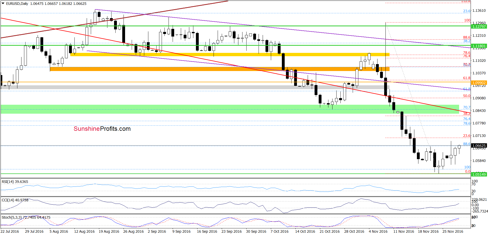488x235 pixels.
Task: Click the RSI(14) 39.6365 indicator label
Action: [x=15, y=182]
